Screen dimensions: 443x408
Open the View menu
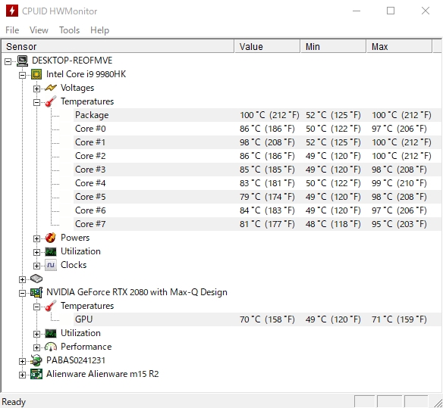coord(39,30)
